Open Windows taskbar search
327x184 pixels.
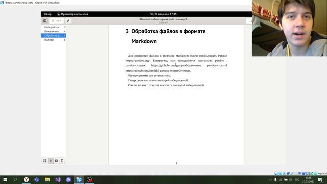point(15,179)
